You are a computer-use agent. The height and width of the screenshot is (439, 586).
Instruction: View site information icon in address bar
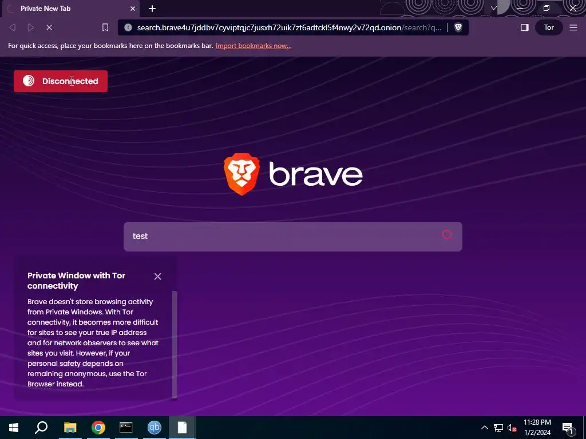point(128,27)
